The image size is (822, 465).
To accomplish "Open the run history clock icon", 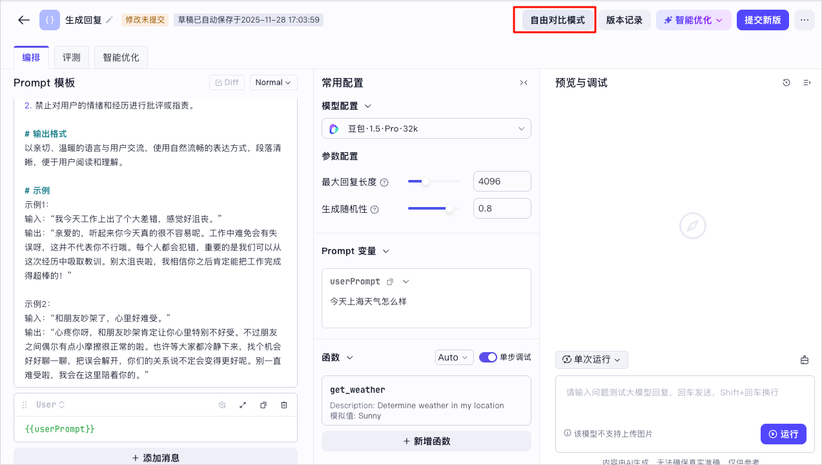I will coord(786,83).
